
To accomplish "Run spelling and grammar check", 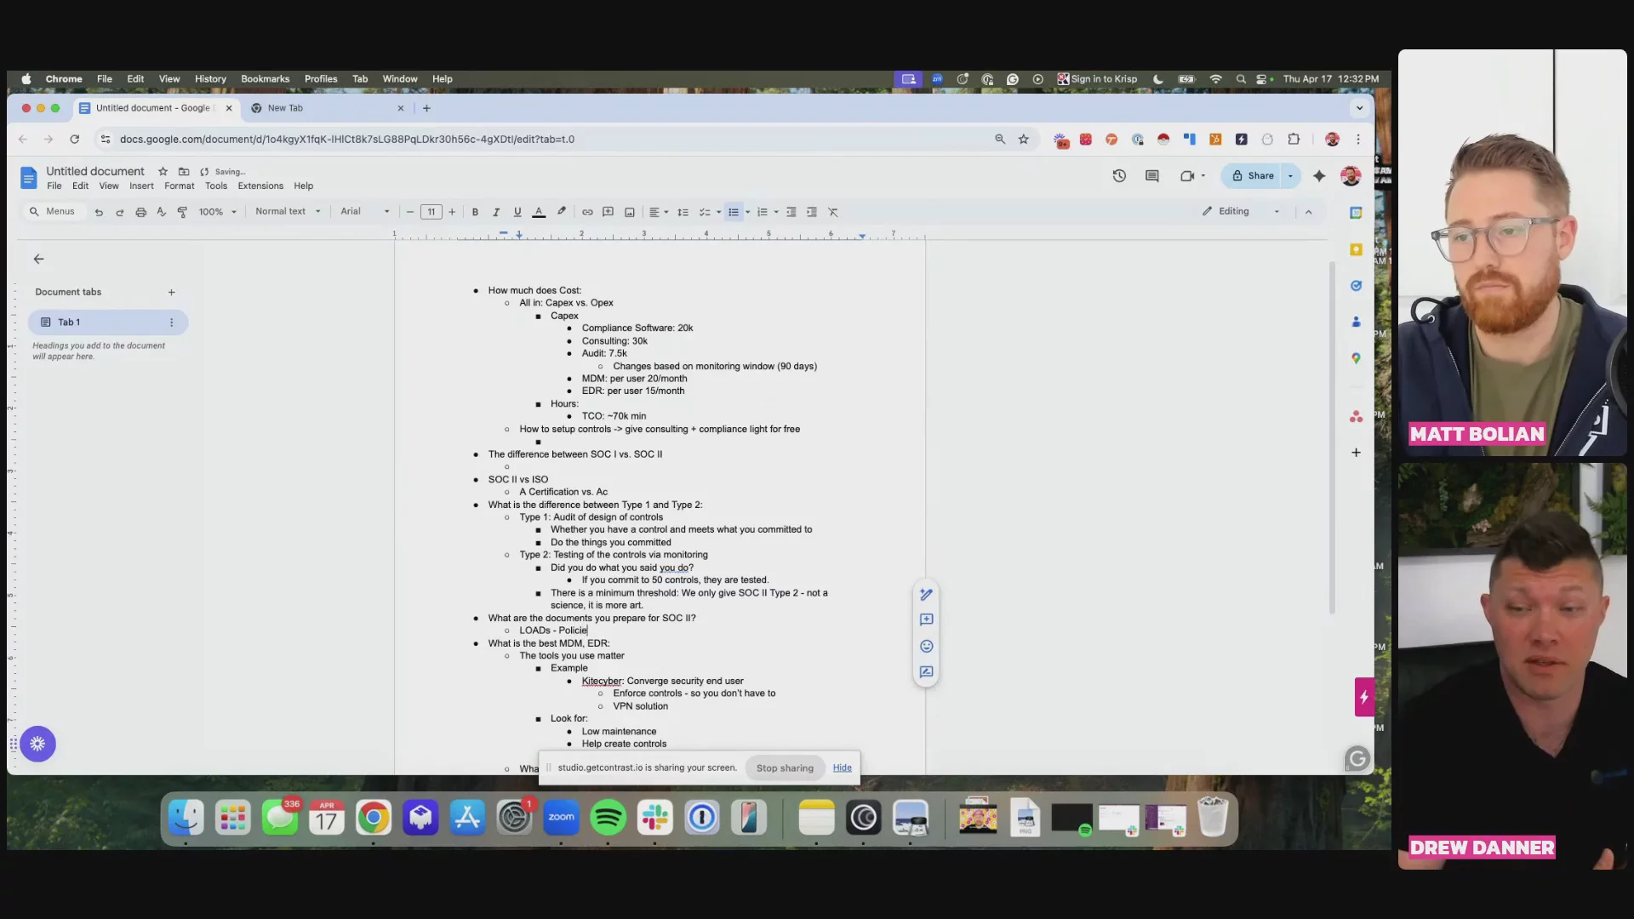I will (x=162, y=212).
